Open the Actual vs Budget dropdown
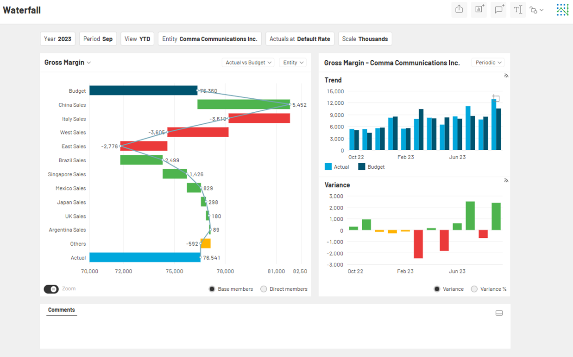The height and width of the screenshot is (357, 573). coord(248,63)
